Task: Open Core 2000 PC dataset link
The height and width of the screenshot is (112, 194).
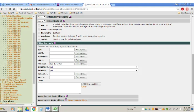Action: 14,52
